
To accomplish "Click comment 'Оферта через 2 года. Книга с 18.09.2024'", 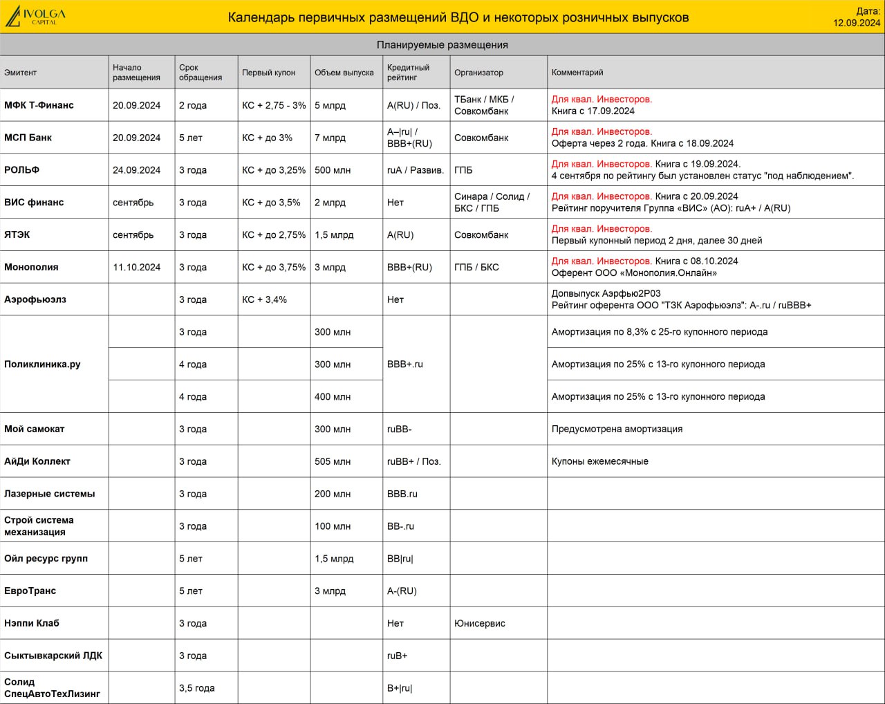I will [x=642, y=143].
